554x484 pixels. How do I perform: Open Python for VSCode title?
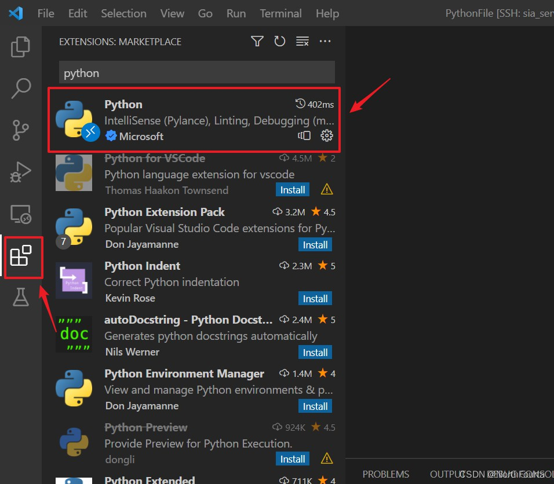(155, 158)
